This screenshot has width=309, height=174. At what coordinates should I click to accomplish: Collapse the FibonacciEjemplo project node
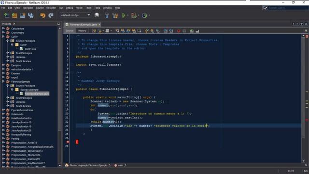tap(3, 82)
